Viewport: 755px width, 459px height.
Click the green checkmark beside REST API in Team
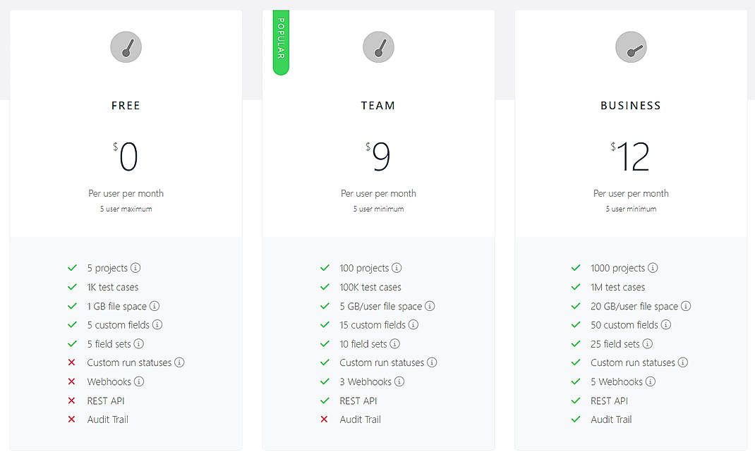pyautogui.click(x=325, y=400)
